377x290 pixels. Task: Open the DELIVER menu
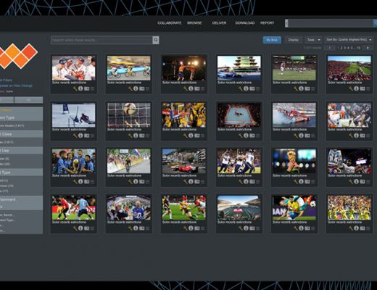point(219,23)
